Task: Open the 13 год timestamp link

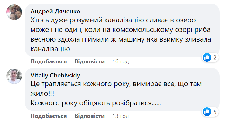Action: [x=121, y=116]
